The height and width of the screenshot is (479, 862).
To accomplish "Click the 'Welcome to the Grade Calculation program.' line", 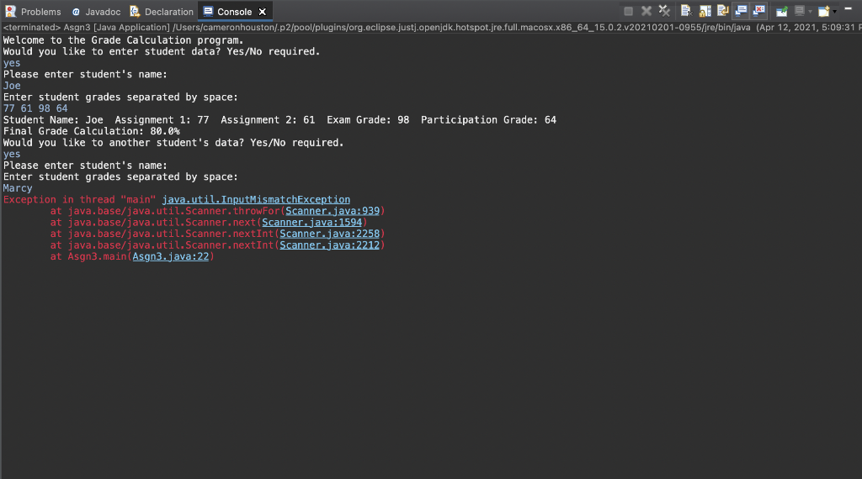I will click(123, 40).
